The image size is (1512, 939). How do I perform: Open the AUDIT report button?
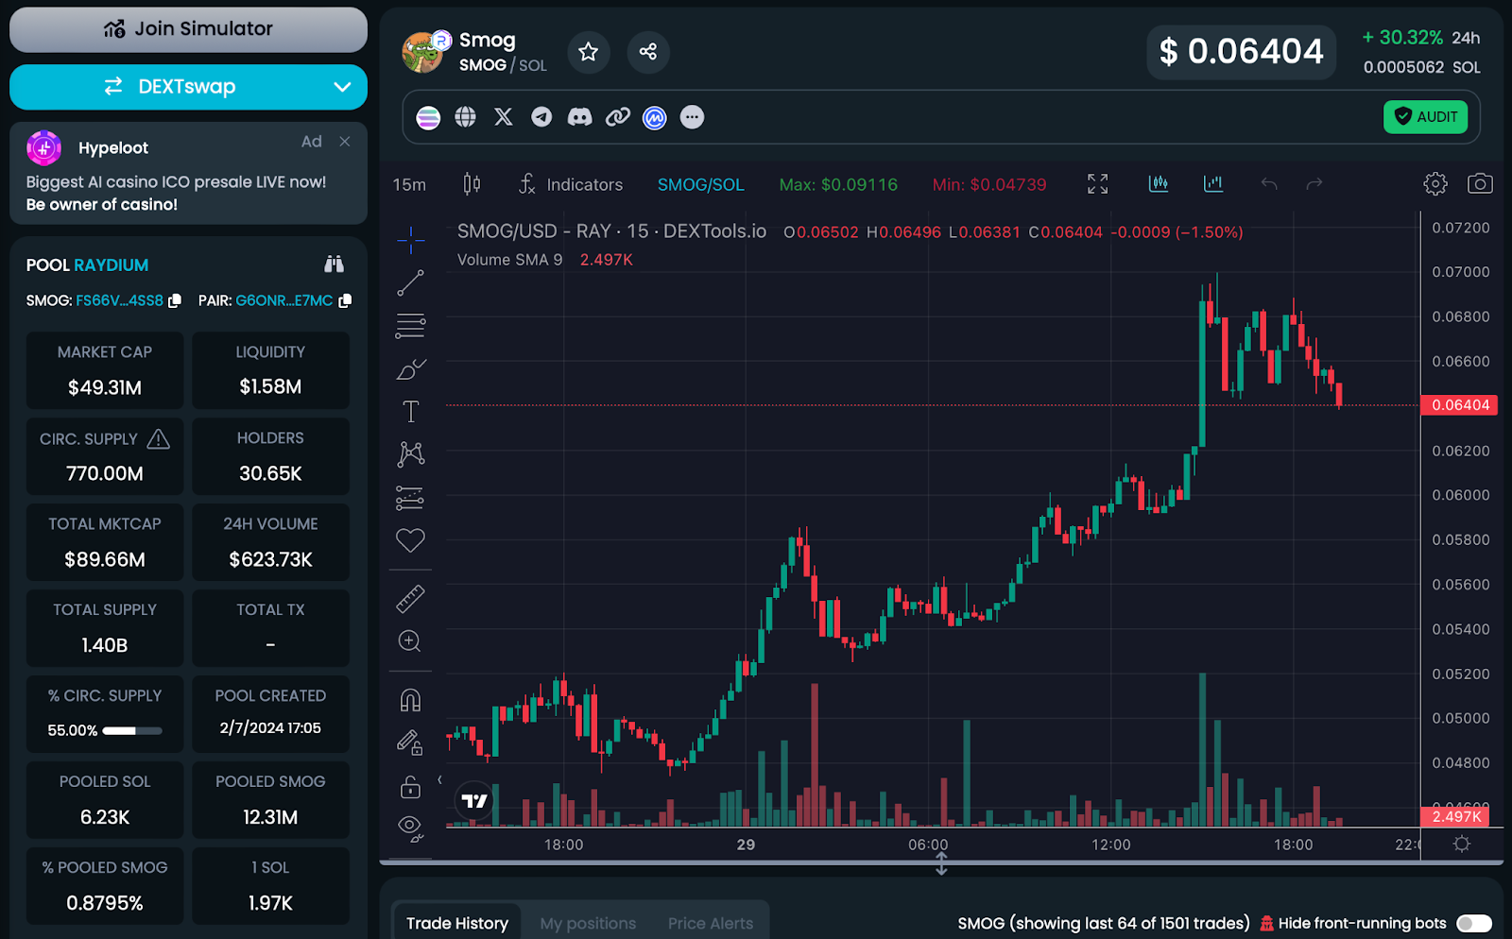[x=1425, y=117]
